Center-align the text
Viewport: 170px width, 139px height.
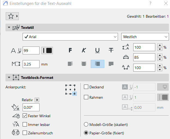(84, 64)
